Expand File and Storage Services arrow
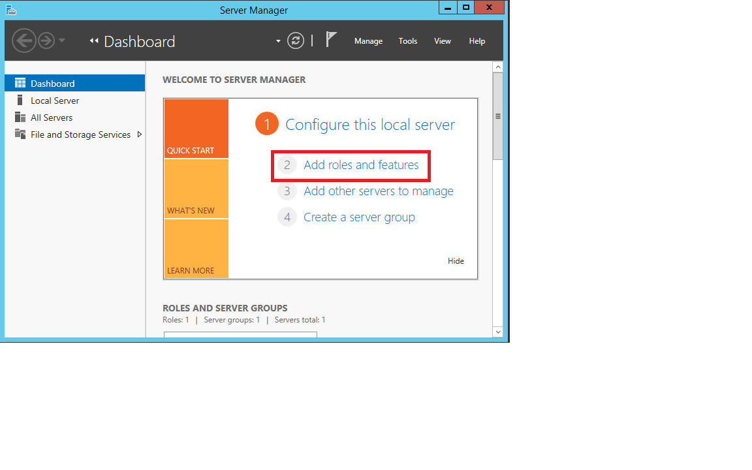This screenshot has width=752, height=470. pos(140,134)
